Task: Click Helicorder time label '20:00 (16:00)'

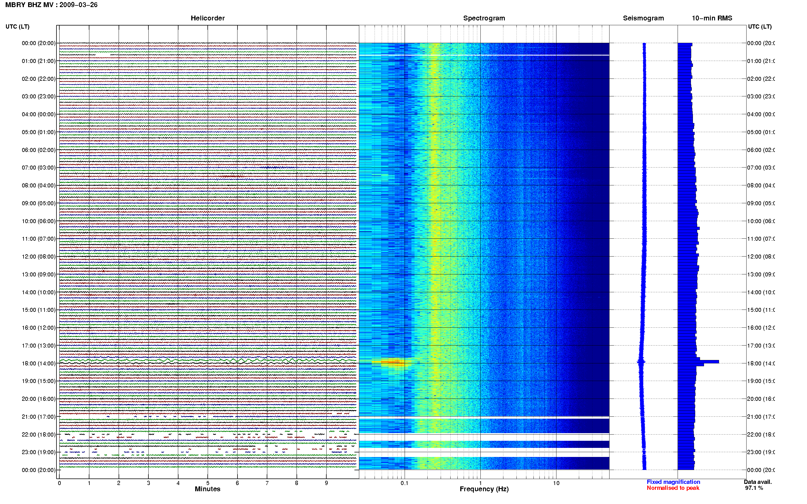Action: [x=39, y=399]
